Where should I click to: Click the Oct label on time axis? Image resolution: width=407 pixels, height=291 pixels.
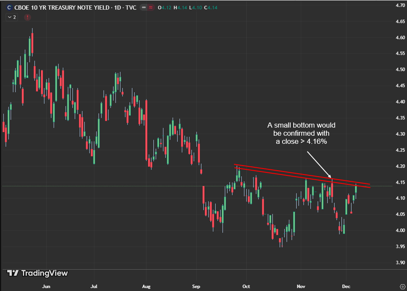click(x=246, y=287)
